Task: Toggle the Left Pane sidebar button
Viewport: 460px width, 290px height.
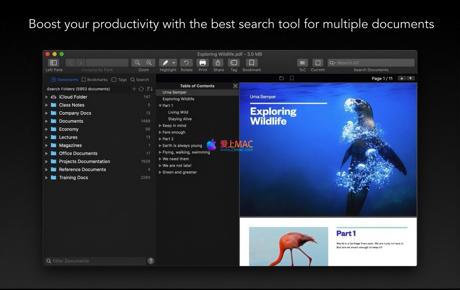Action: pos(53,63)
